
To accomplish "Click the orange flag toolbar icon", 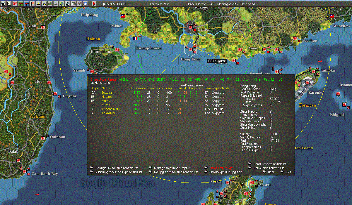I will coord(33,4).
